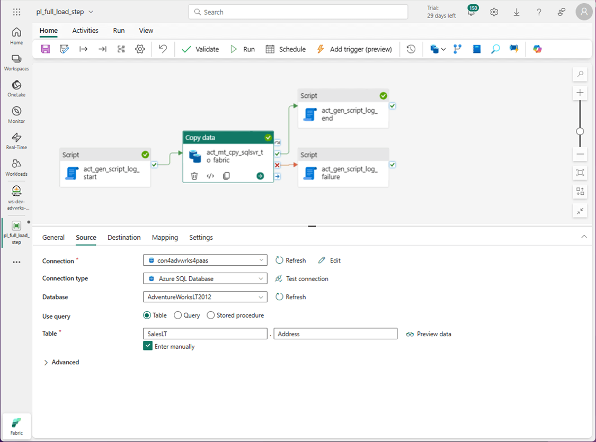
Task: Open notifications bell with 150 badge
Action: click(472, 12)
